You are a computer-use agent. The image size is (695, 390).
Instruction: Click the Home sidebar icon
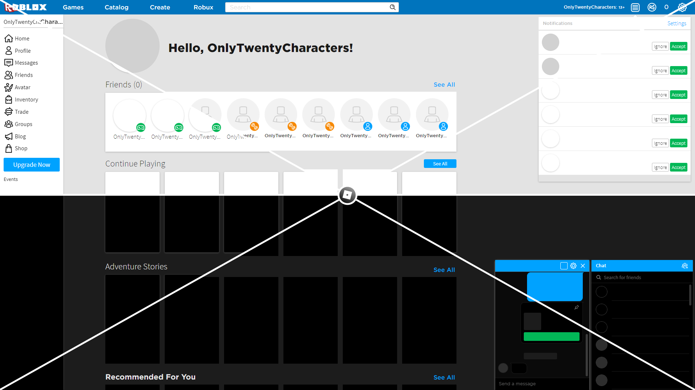coord(9,38)
